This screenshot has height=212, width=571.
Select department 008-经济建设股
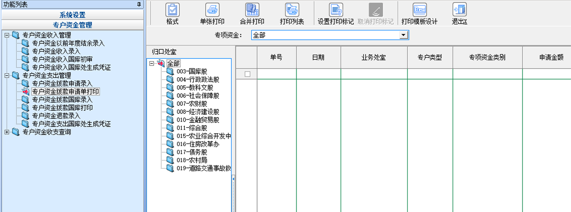coord(198,112)
